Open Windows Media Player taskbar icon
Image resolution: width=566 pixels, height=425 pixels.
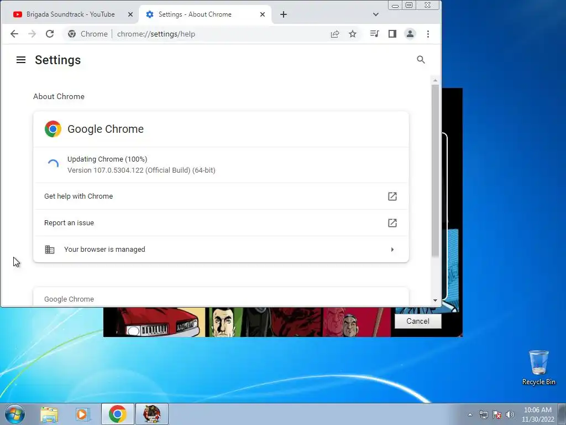(82, 414)
